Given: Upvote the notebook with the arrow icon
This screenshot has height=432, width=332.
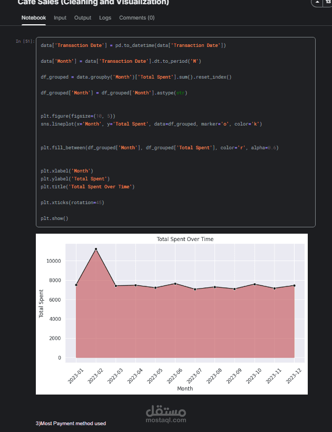Looking at the screenshot, I should click(x=317, y=2).
